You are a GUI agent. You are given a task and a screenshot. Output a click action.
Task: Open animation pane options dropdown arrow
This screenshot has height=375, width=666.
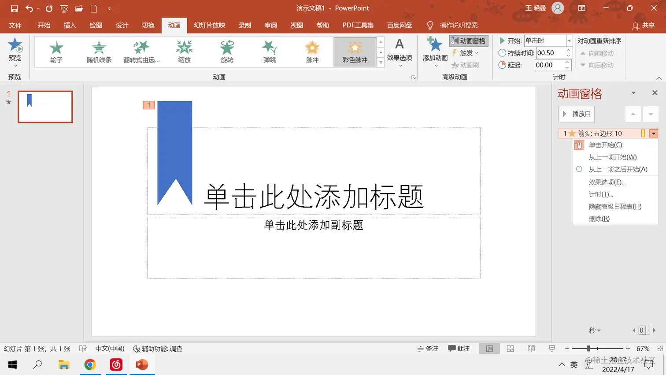(633, 93)
